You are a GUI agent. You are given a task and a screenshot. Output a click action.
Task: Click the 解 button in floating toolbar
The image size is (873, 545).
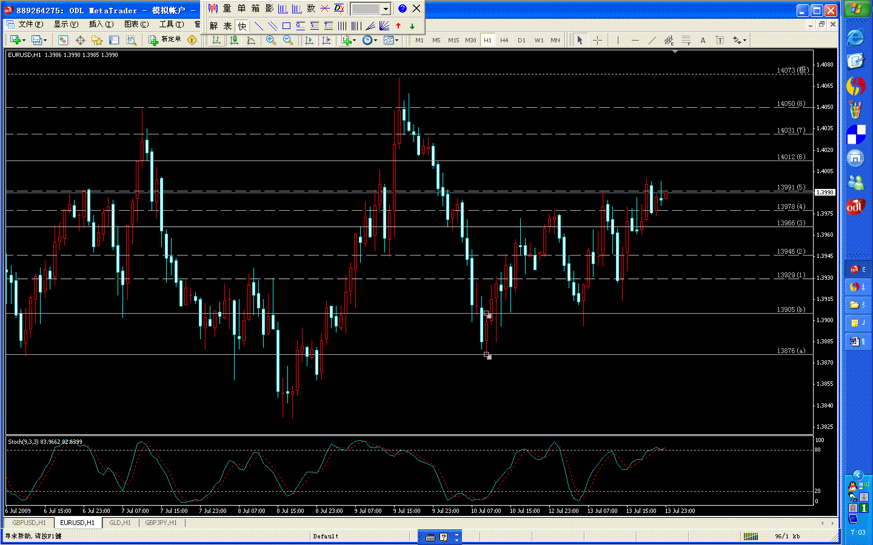213,25
